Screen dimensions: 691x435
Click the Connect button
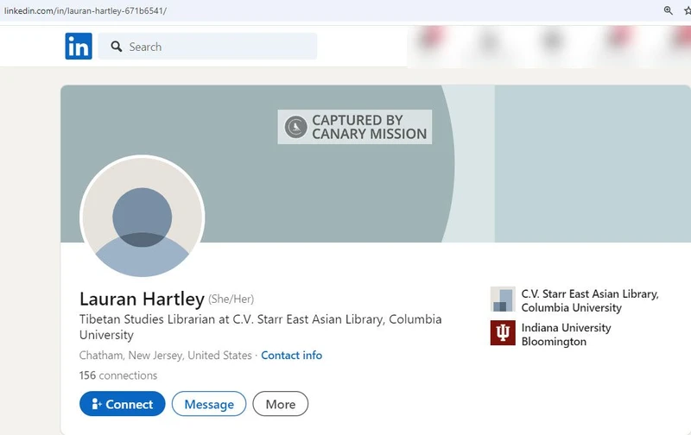(122, 404)
